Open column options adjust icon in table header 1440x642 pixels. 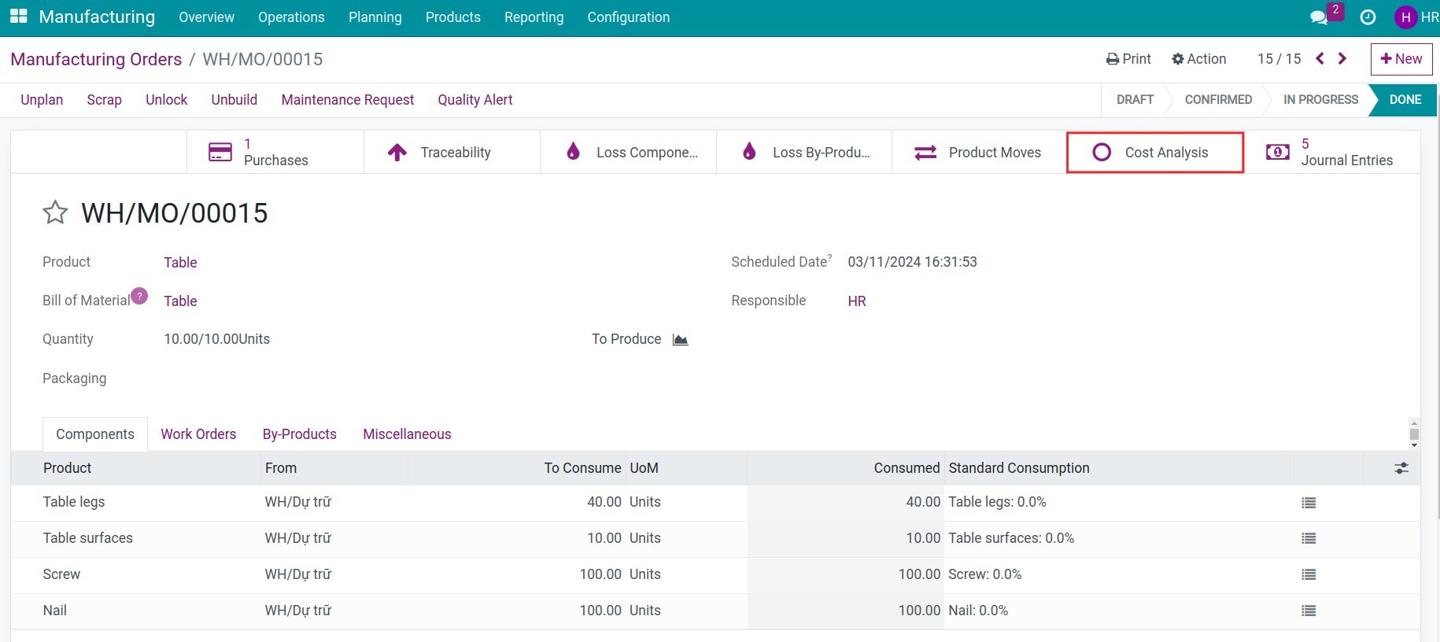tap(1401, 468)
